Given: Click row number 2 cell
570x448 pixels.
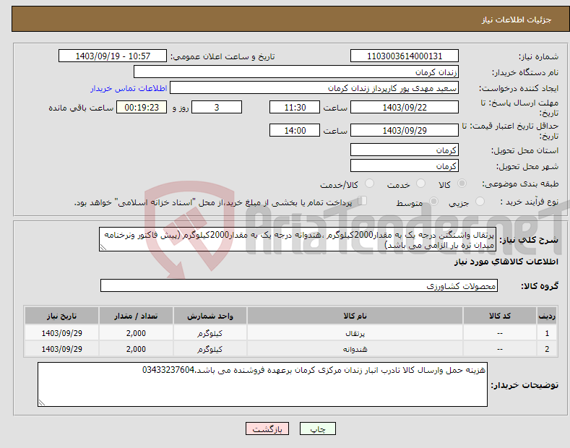Looking at the screenshot, I should [x=547, y=349].
